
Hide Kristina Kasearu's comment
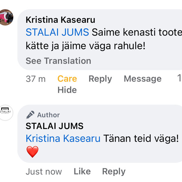click(67, 90)
